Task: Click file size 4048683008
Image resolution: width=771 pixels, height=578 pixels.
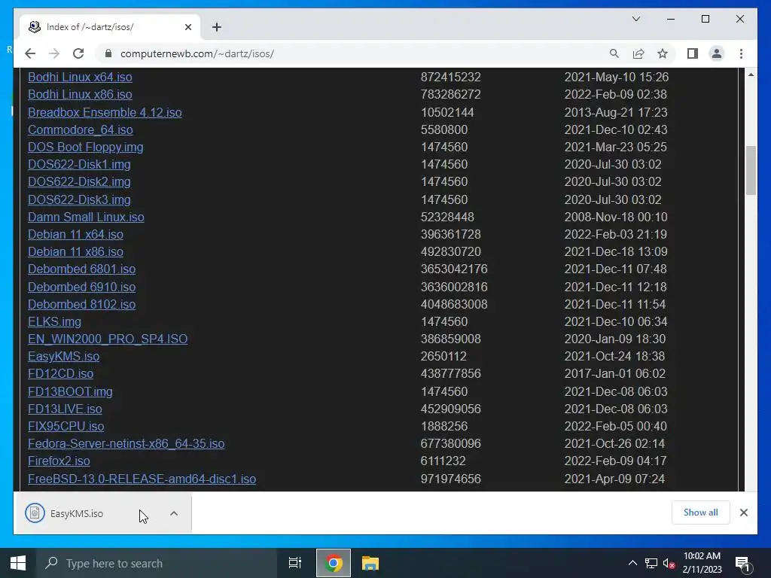Action: (x=454, y=304)
